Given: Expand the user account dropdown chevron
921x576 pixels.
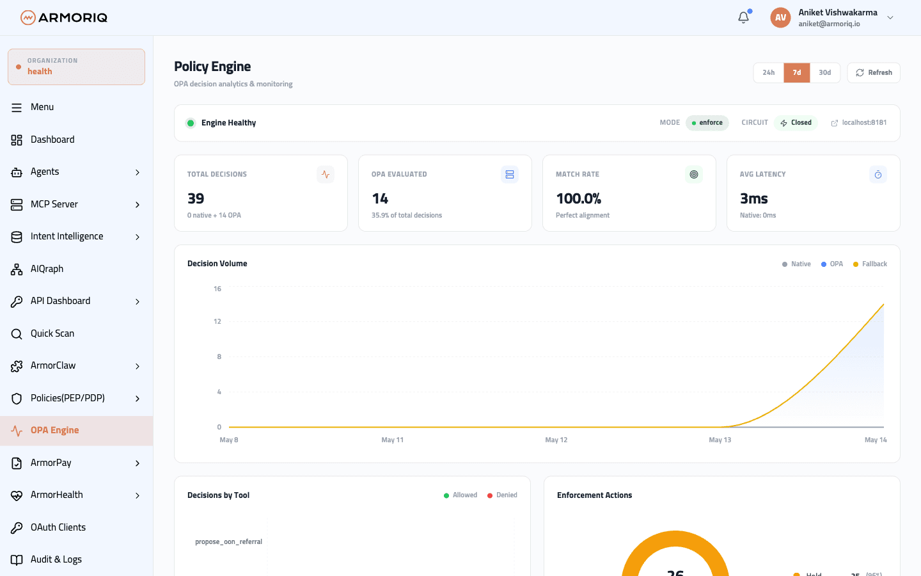Looking at the screenshot, I should 890,18.
